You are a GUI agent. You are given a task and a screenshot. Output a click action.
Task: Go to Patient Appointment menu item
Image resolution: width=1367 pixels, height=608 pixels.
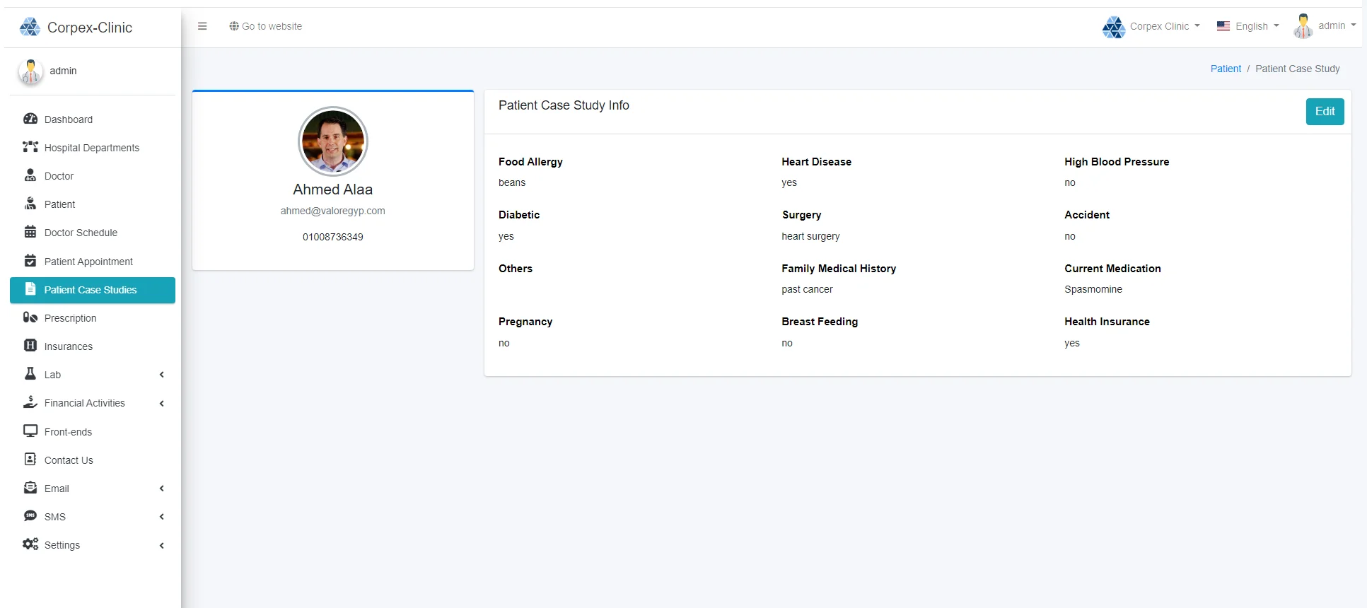point(88,262)
